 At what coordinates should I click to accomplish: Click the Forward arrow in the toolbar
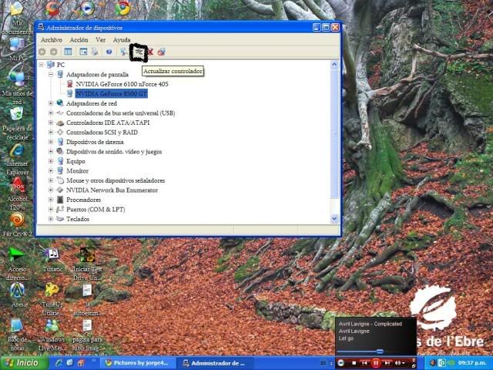point(54,52)
